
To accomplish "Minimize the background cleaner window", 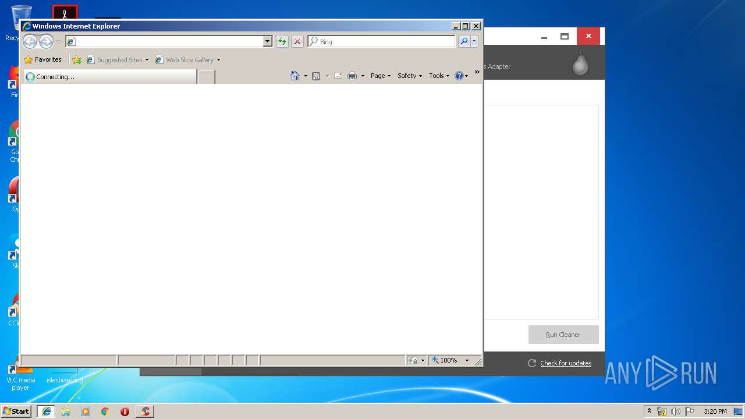I will [544, 36].
